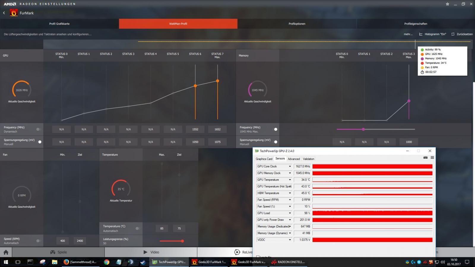The width and height of the screenshot is (475, 267).
Task: Expand GPU Memory Clock sensor dropdown
Action: 290,173
